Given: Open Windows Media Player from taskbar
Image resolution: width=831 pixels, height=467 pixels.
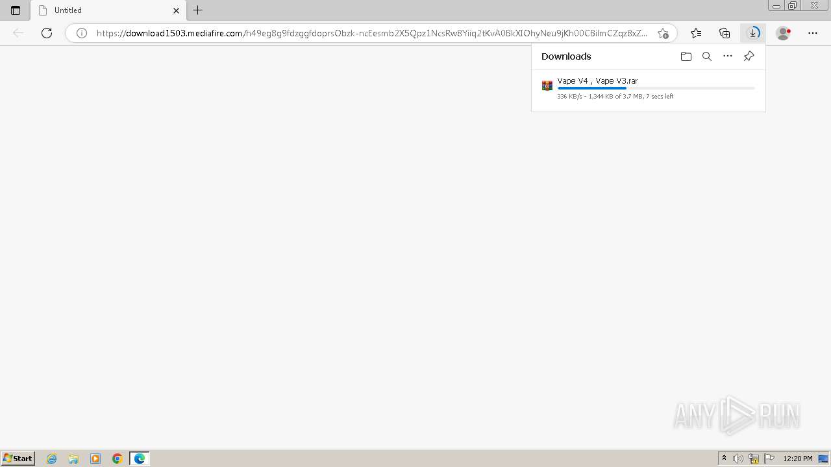Looking at the screenshot, I should point(95,459).
